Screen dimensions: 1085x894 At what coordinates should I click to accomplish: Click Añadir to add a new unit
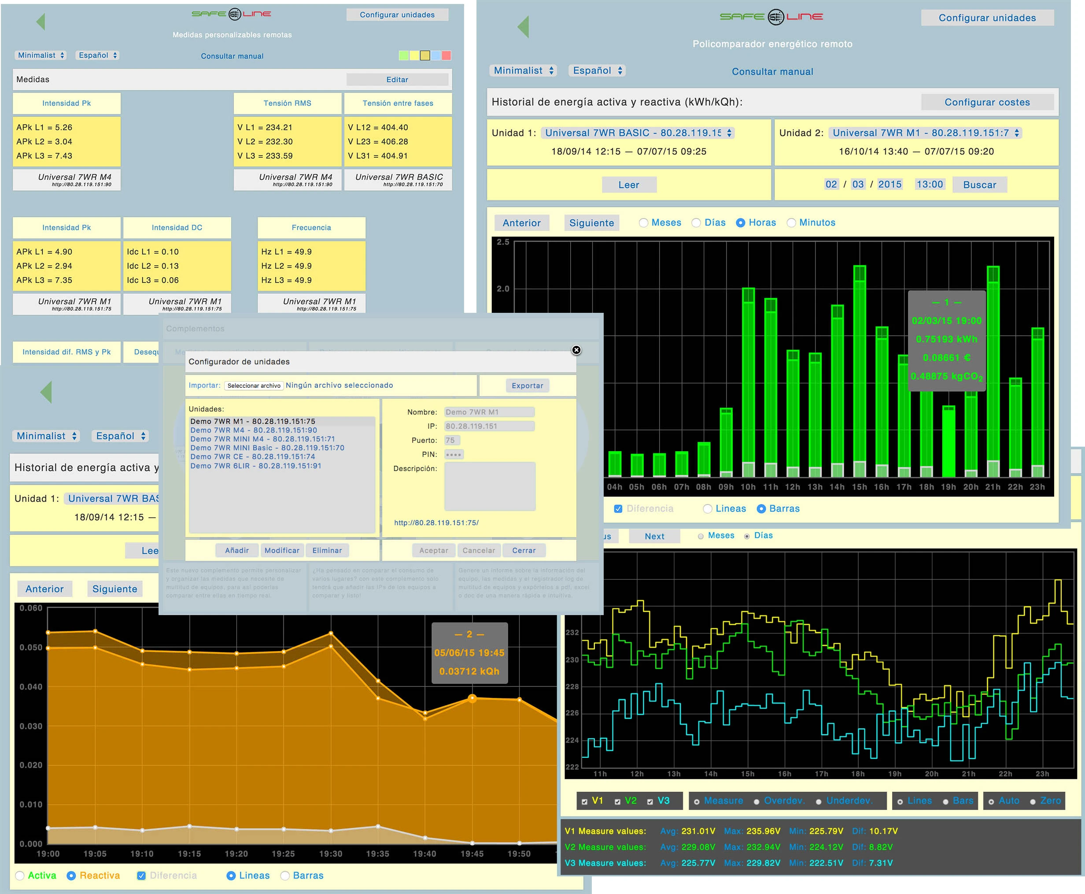(x=236, y=550)
